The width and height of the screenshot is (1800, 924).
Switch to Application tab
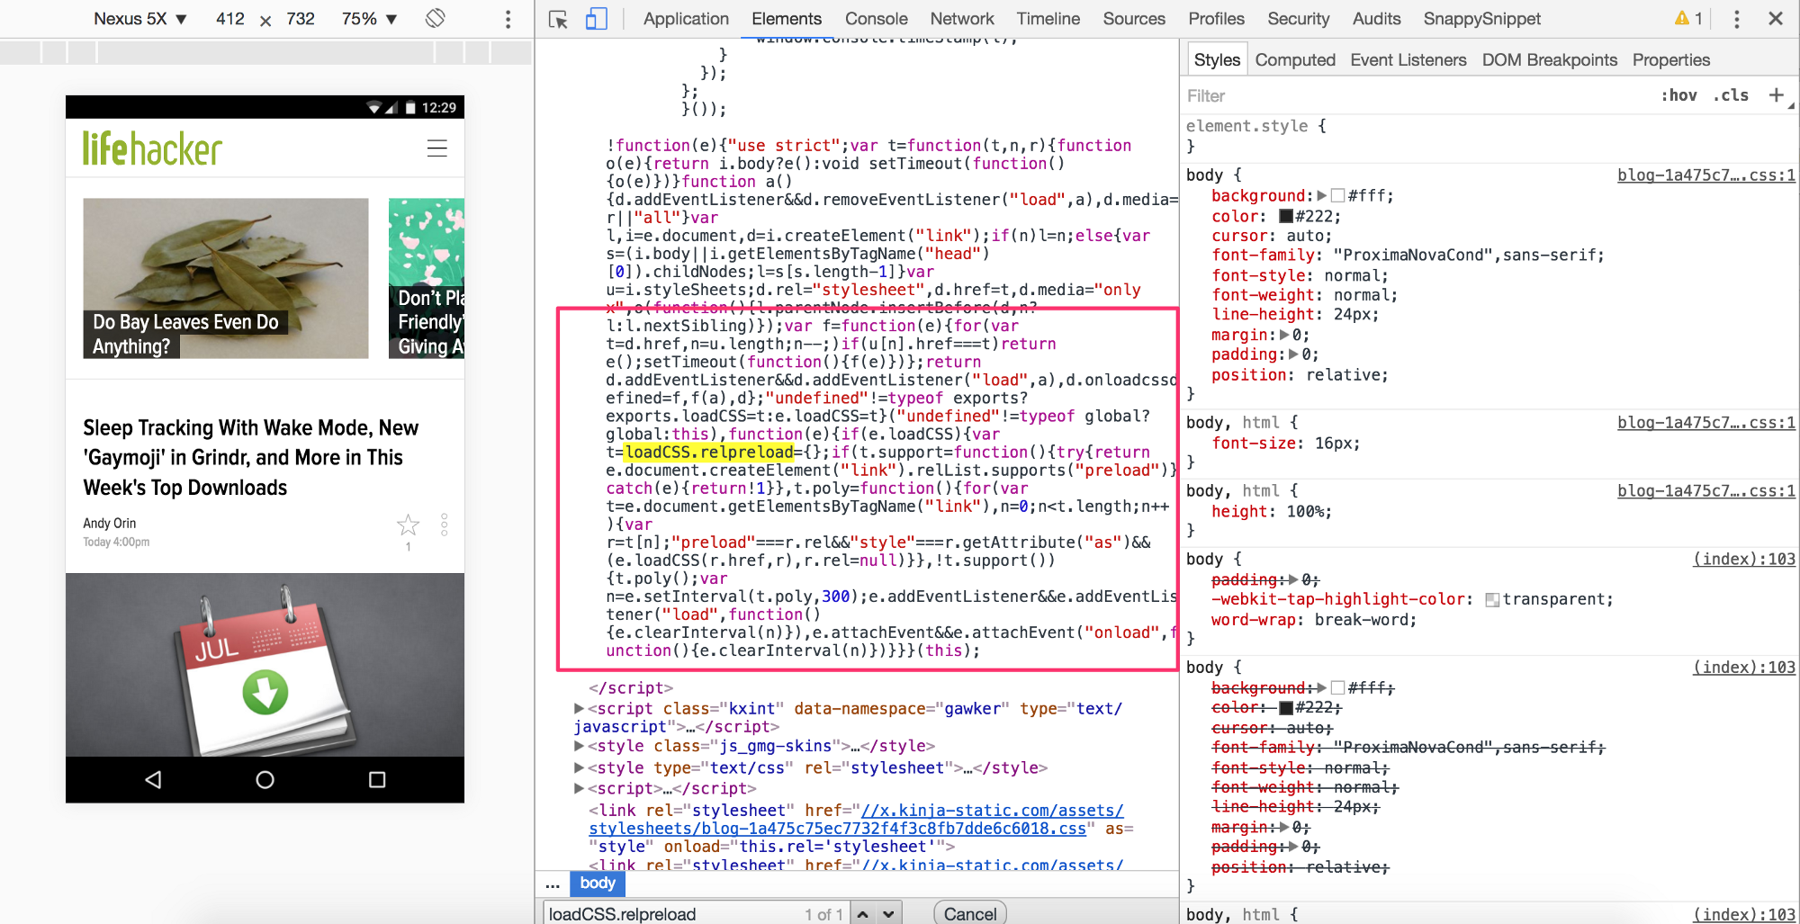[x=686, y=19]
